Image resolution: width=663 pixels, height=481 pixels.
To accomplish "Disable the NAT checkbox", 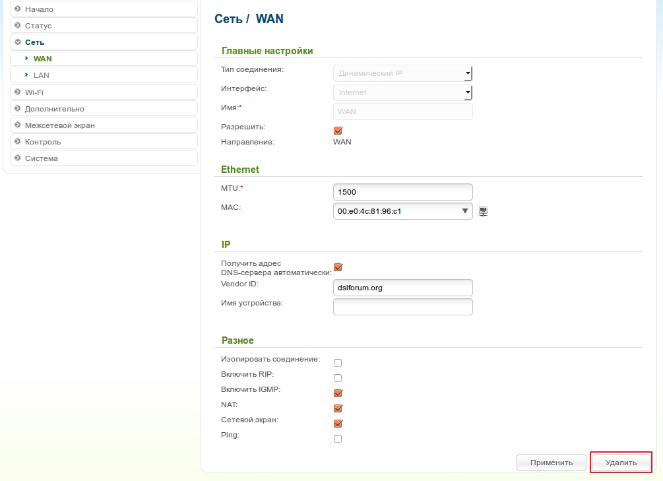I will point(338,408).
